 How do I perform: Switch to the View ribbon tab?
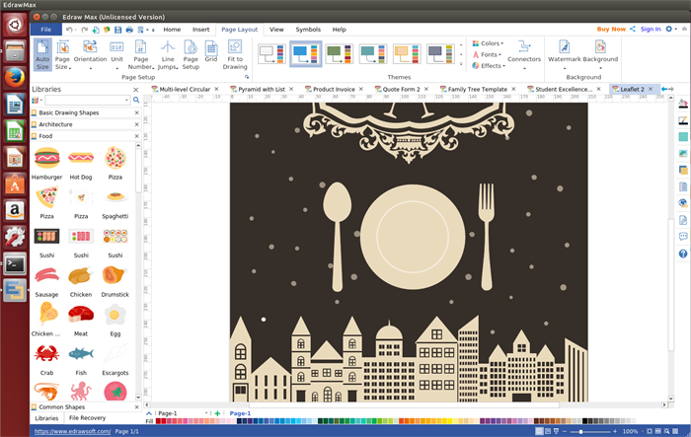click(276, 30)
